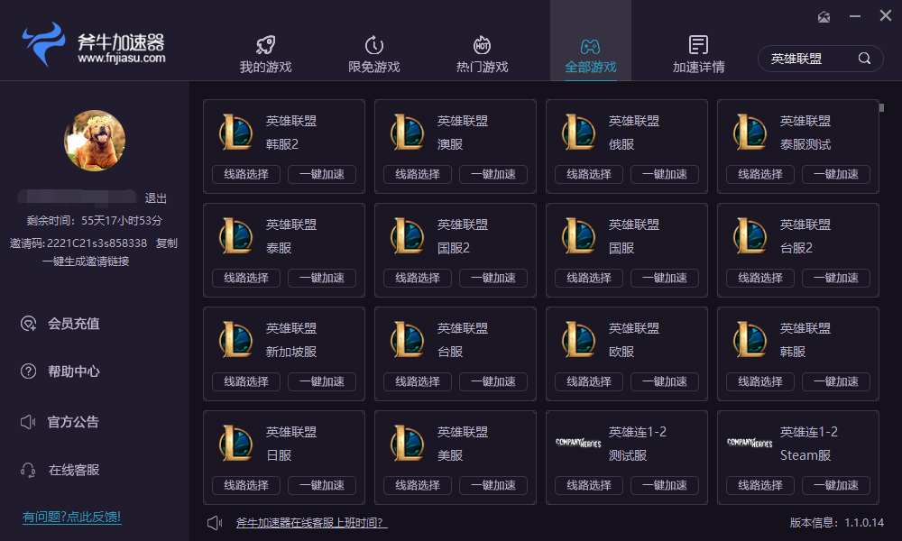Image resolution: width=902 pixels, height=541 pixels.
Task: Start 一键加速 for 英雄连1-2 测试服
Action: point(665,485)
